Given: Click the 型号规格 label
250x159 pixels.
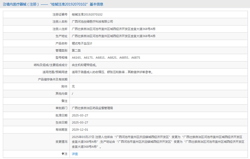Looking at the screenshot, I should [x=61, y=58].
